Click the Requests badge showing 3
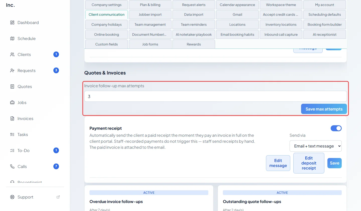 tap(56, 70)
